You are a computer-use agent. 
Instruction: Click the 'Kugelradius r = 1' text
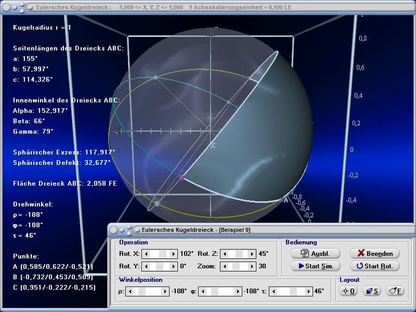point(42,28)
